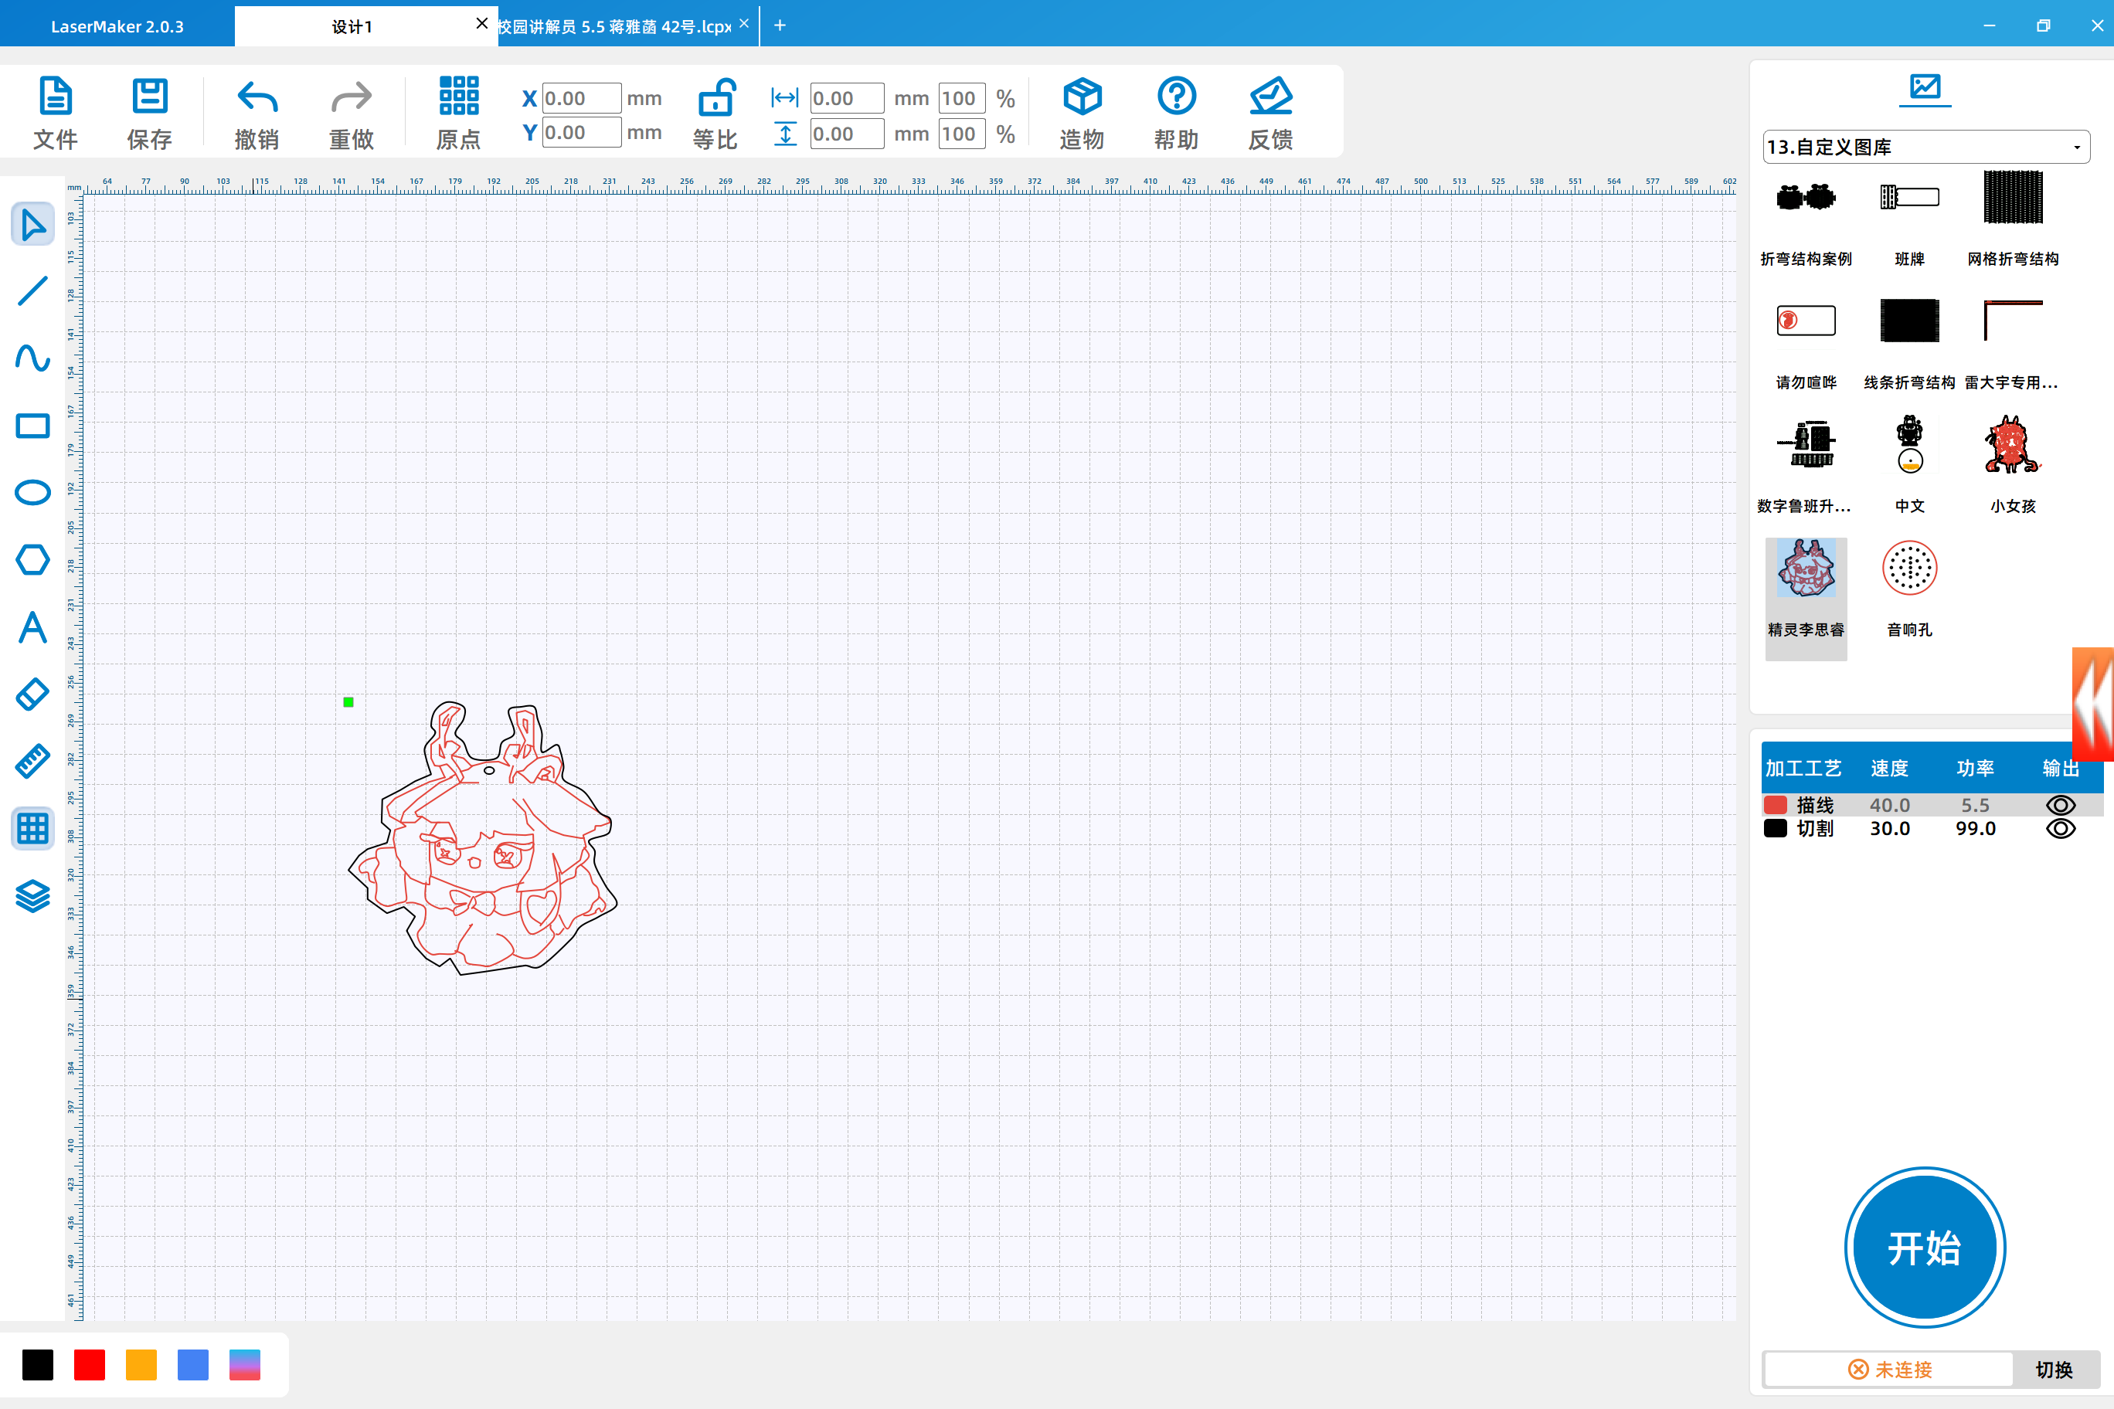This screenshot has height=1409, width=2114.
Task: Click the 保存 save button
Action: (x=149, y=114)
